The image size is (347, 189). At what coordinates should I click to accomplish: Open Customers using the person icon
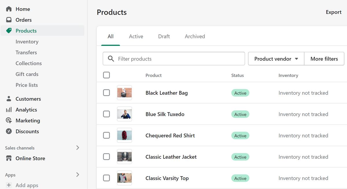pos(9,99)
